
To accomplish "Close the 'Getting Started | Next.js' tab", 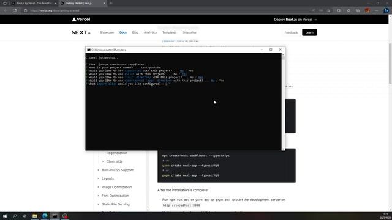I will click(104, 3).
